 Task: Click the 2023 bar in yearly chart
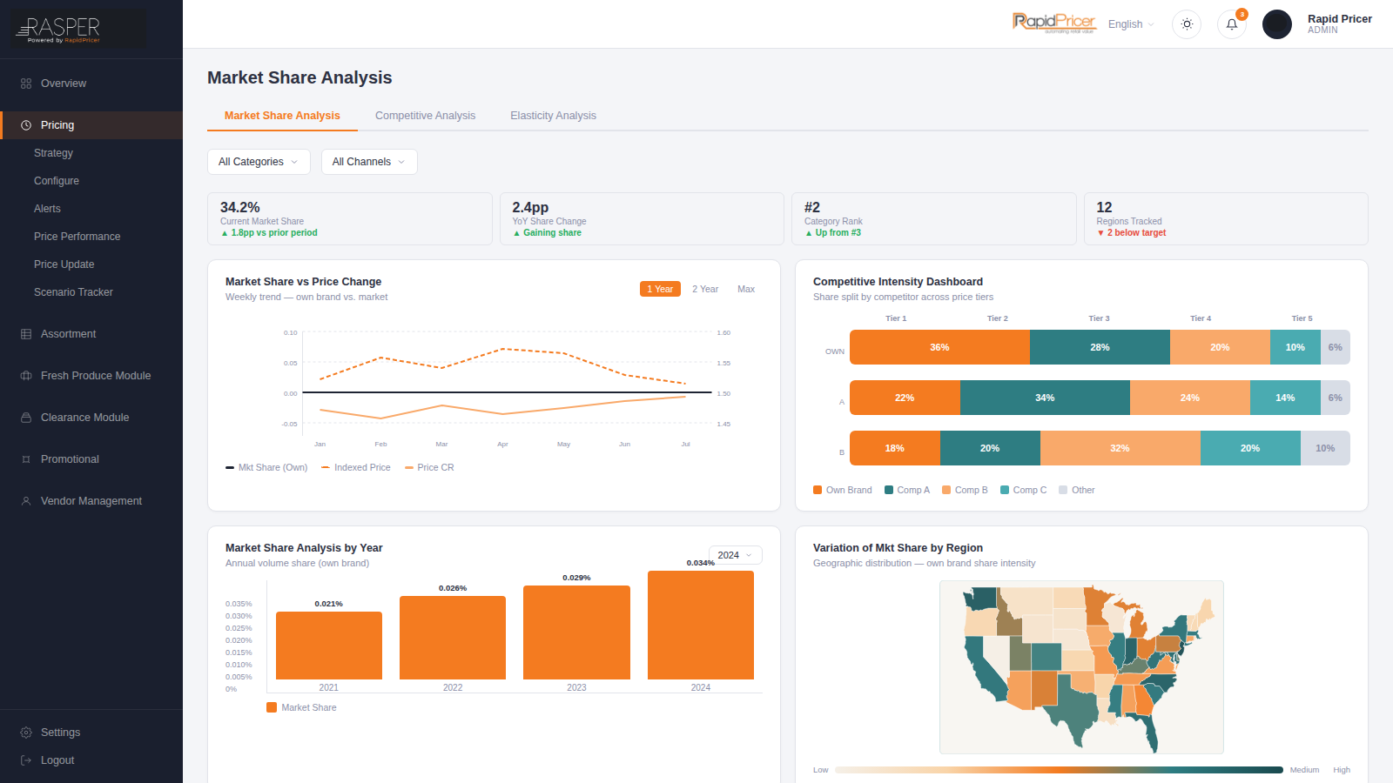click(576, 632)
